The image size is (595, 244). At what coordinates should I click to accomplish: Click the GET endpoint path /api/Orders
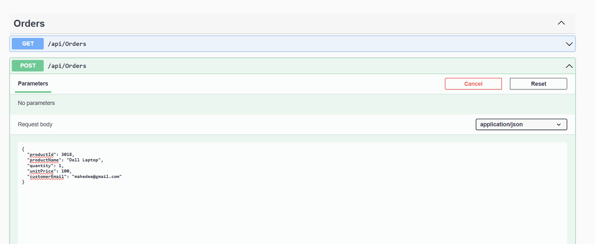(x=67, y=44)
